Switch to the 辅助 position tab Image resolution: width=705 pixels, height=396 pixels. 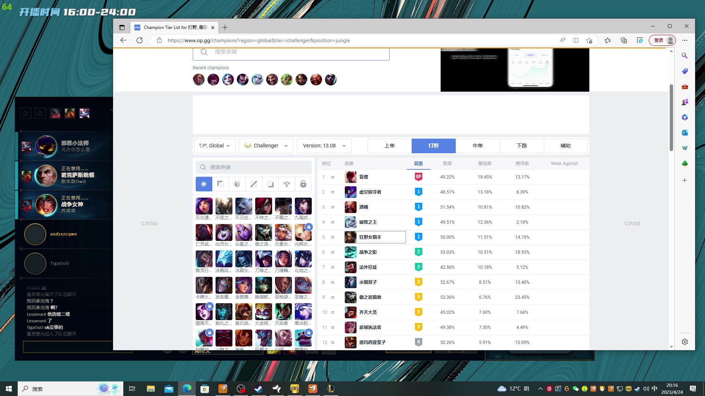point(565,146)
